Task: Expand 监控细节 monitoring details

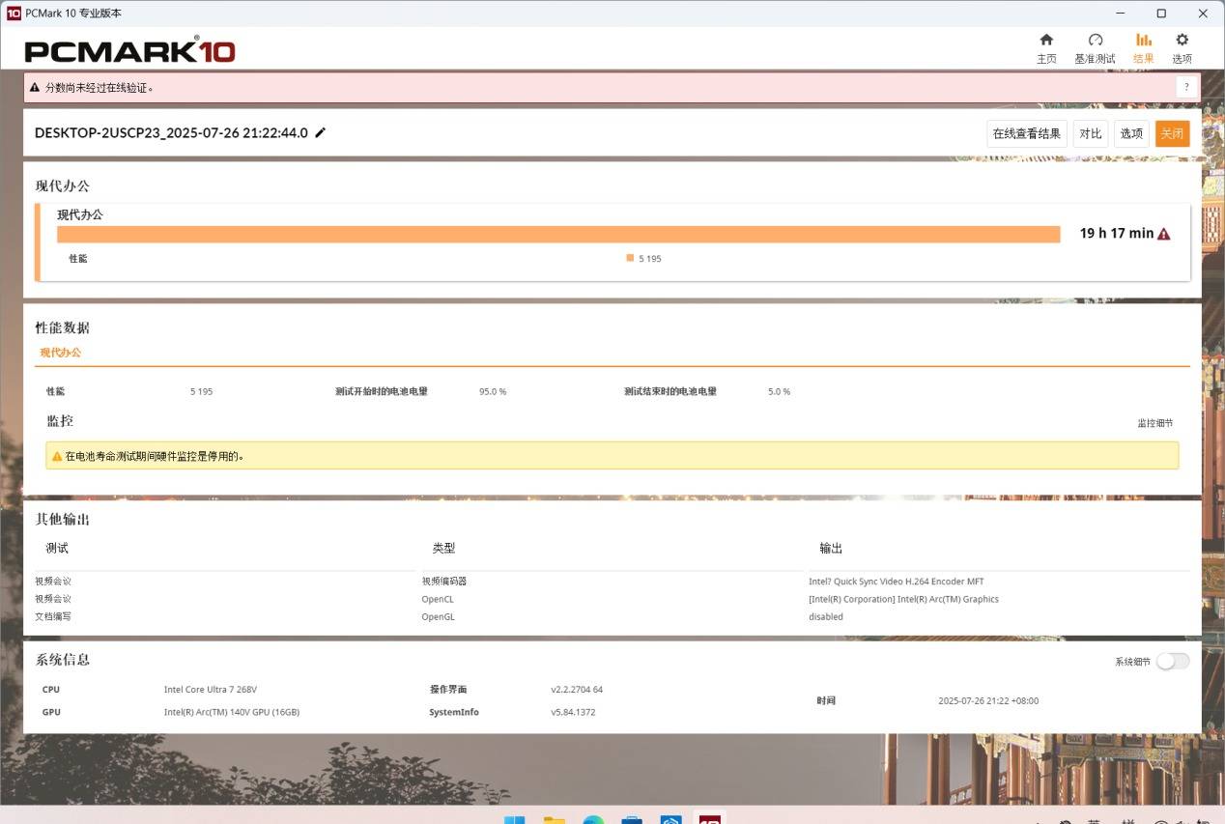Action: [1154, 423]
